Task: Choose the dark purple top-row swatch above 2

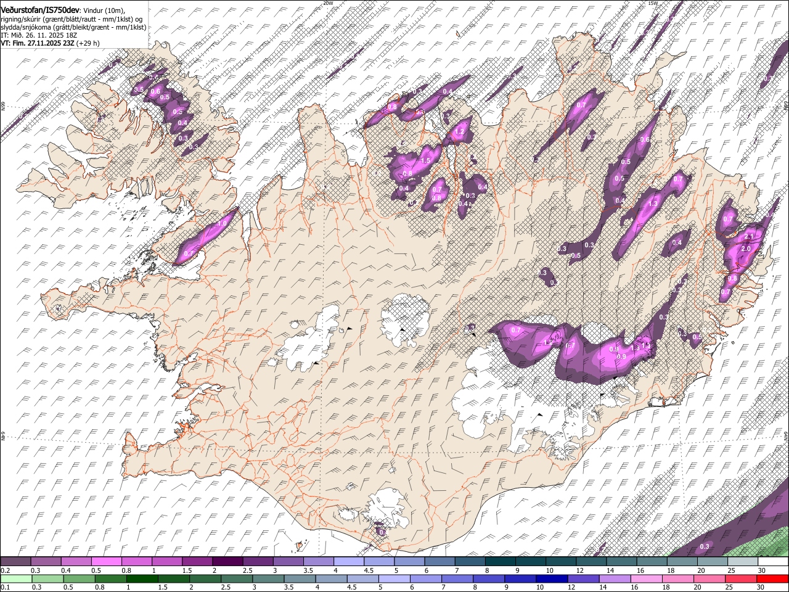Action: (227, 562)
